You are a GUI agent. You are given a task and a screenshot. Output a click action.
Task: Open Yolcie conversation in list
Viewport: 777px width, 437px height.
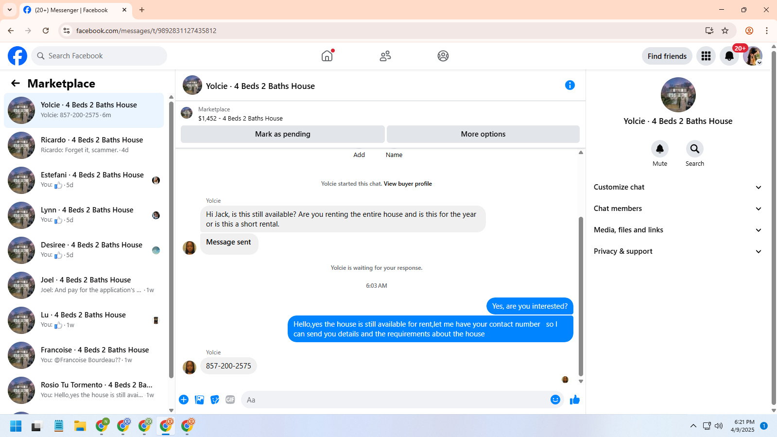click(84, 110)
